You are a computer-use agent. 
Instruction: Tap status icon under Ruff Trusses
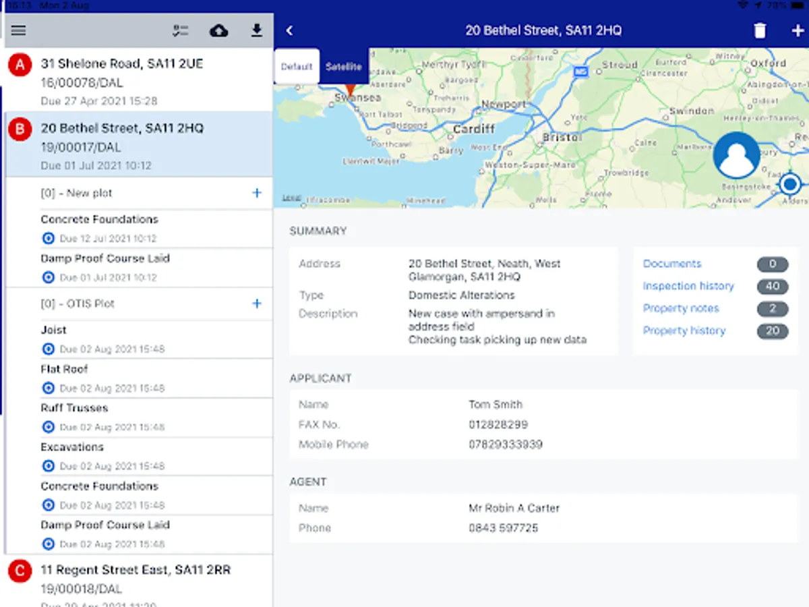click(x=48, y=427)
